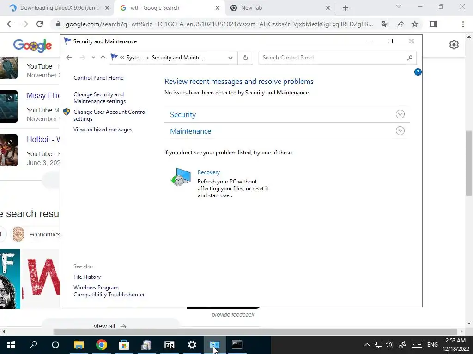Open the Recovery monitor icon

(181, 177)
